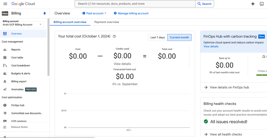Viewport: 267px width, 138px height.
Task: Click the Cost breakdown waterfall icon
Action: point(5,65)
